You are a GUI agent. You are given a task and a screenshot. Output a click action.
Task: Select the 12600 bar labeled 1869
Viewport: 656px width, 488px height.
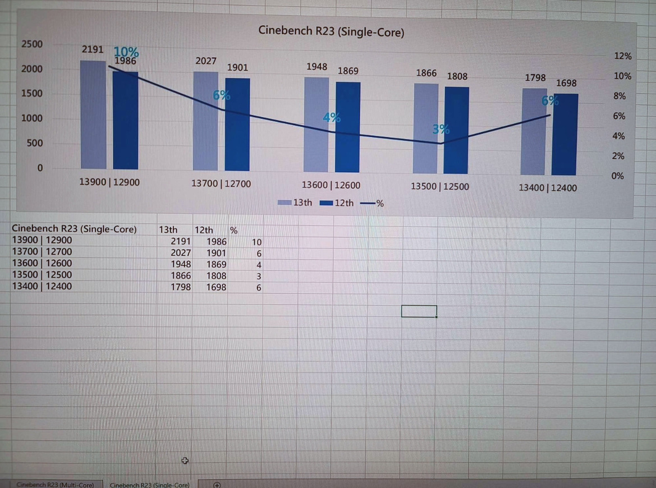(348, 127)
